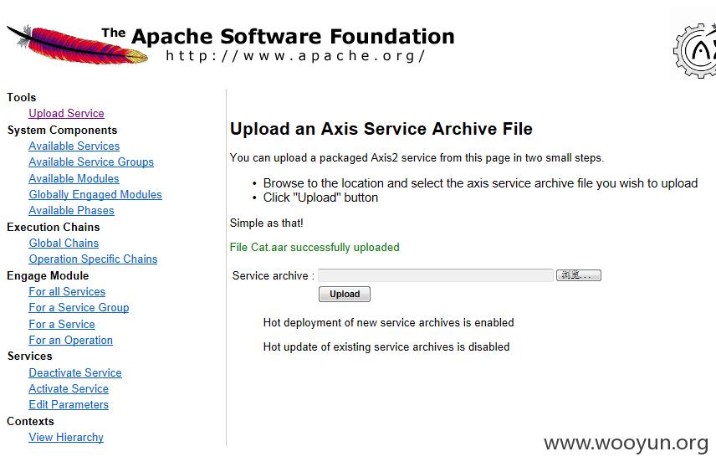Engage module For a Service
The height and width of the screenshot is (467, 716).
click(62, 324)
